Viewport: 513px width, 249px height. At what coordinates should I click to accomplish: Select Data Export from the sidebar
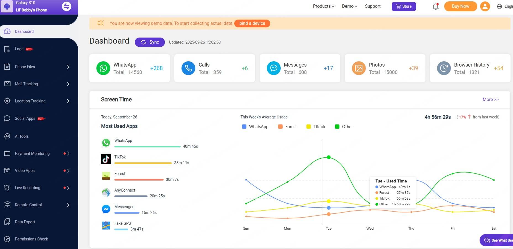coord(25,222)
